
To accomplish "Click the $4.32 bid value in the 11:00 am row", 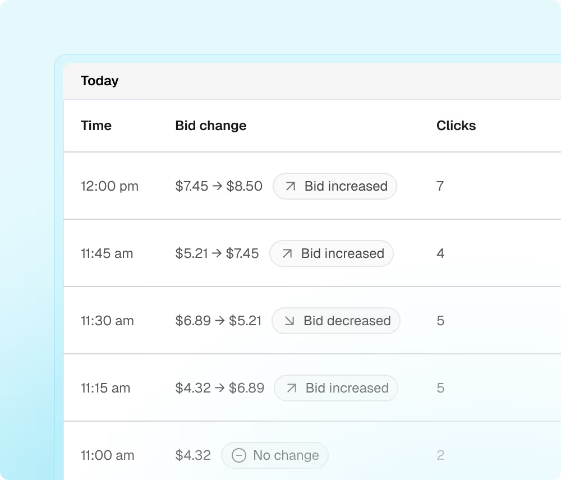I will coord(193,455).
